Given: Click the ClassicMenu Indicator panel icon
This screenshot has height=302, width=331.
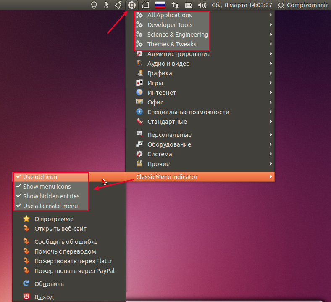Looking at the screenshot, I should (132, 5).
